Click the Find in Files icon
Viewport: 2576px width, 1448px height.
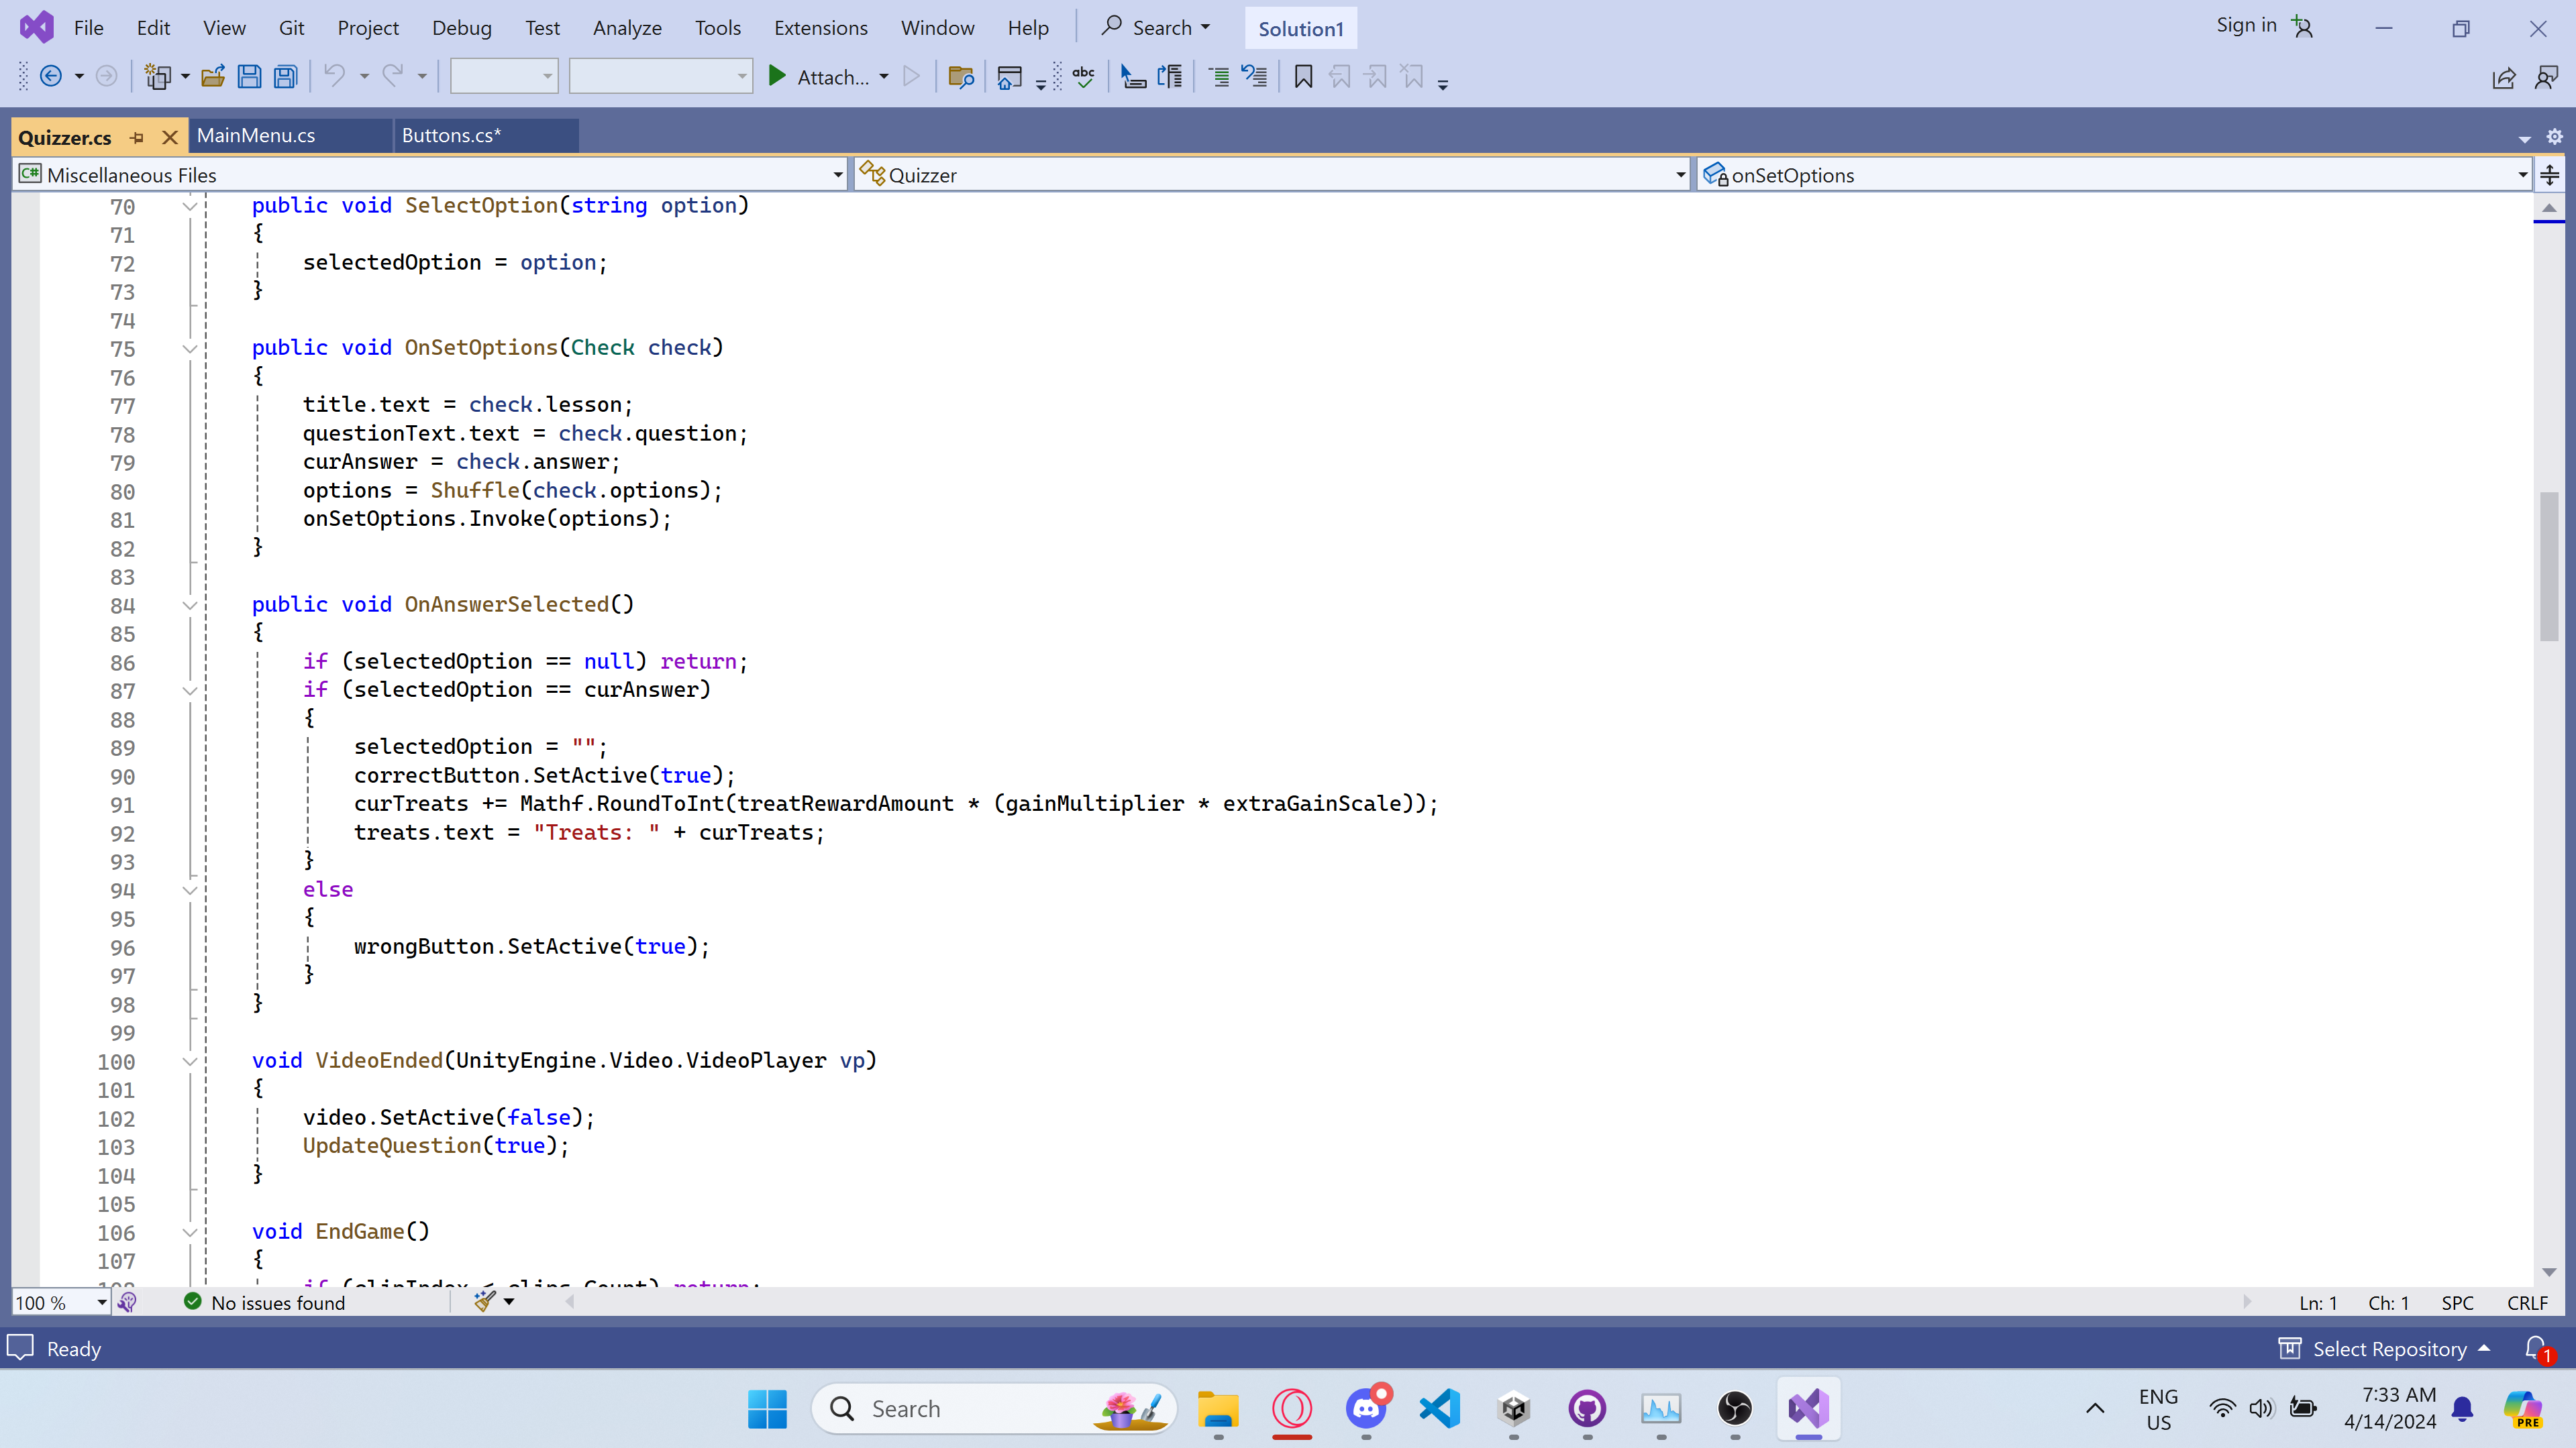(x=960, y=77)
